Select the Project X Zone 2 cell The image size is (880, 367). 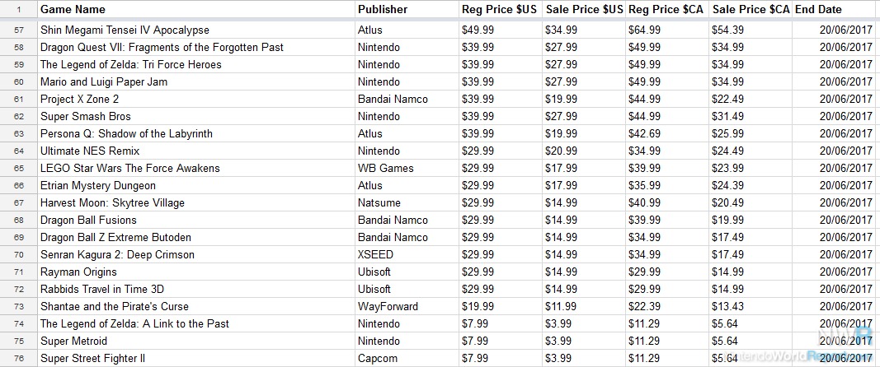point(196,100)
